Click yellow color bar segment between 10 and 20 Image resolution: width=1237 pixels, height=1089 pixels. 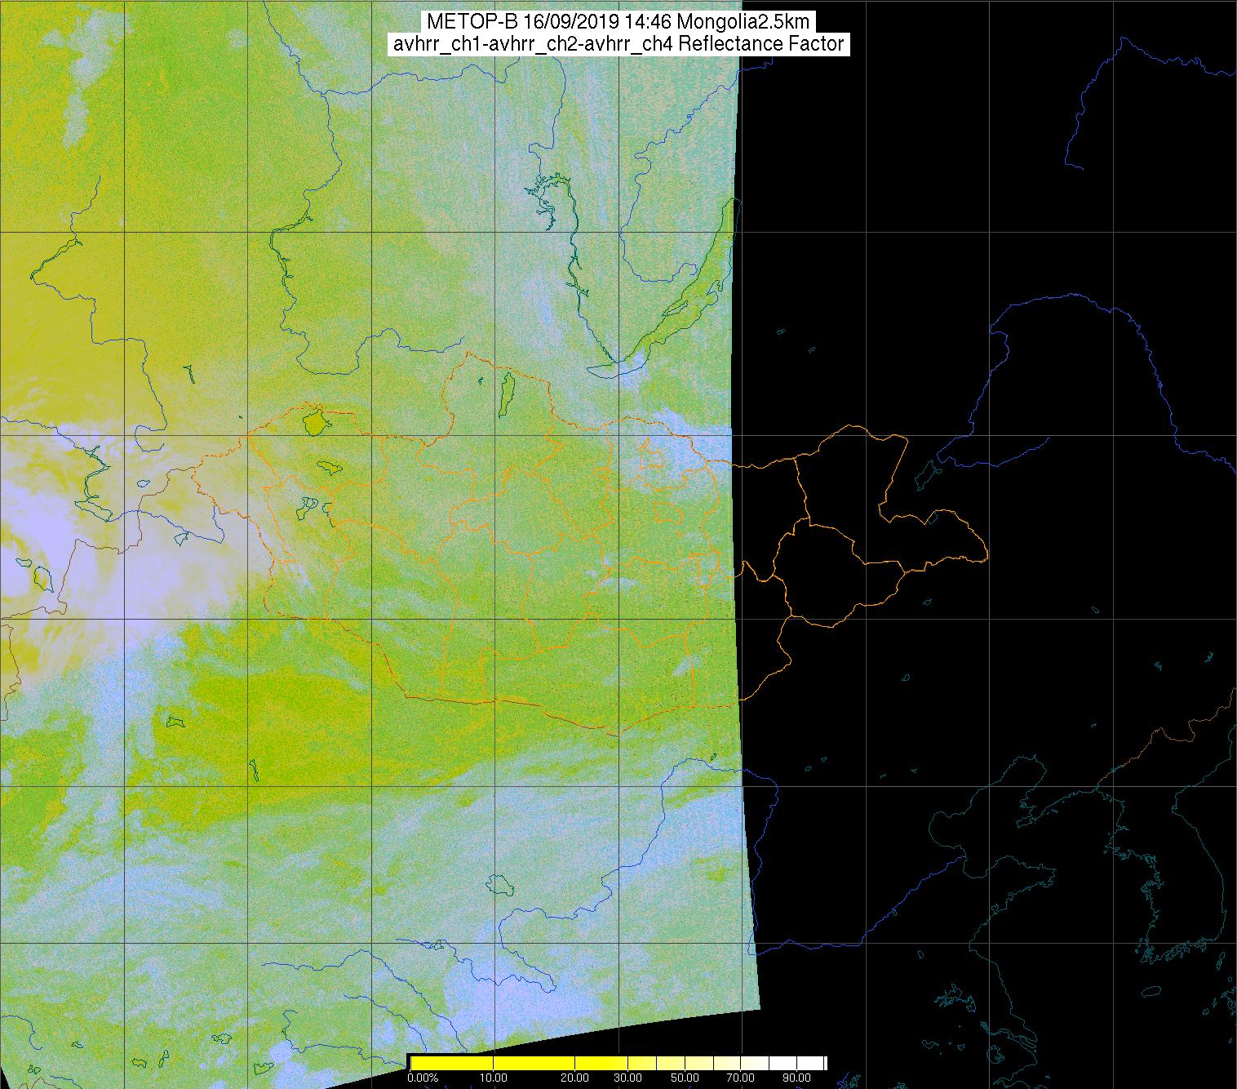(x=534, y=1063)
